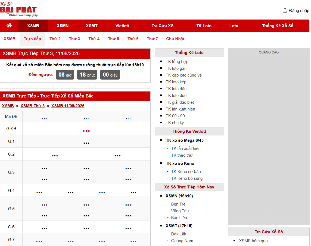Switch to Thứ 4 tab
This screenshot has width=311, height=246.
94,39
